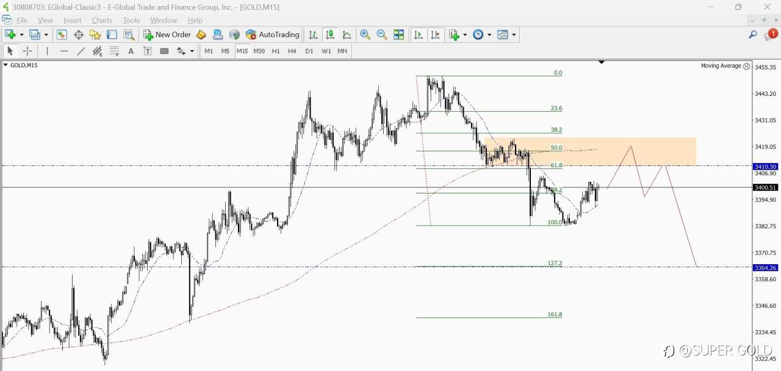The height and width of the screenshot is (371, 781).
Task: Zoom in on the chart
Action: 365,35
